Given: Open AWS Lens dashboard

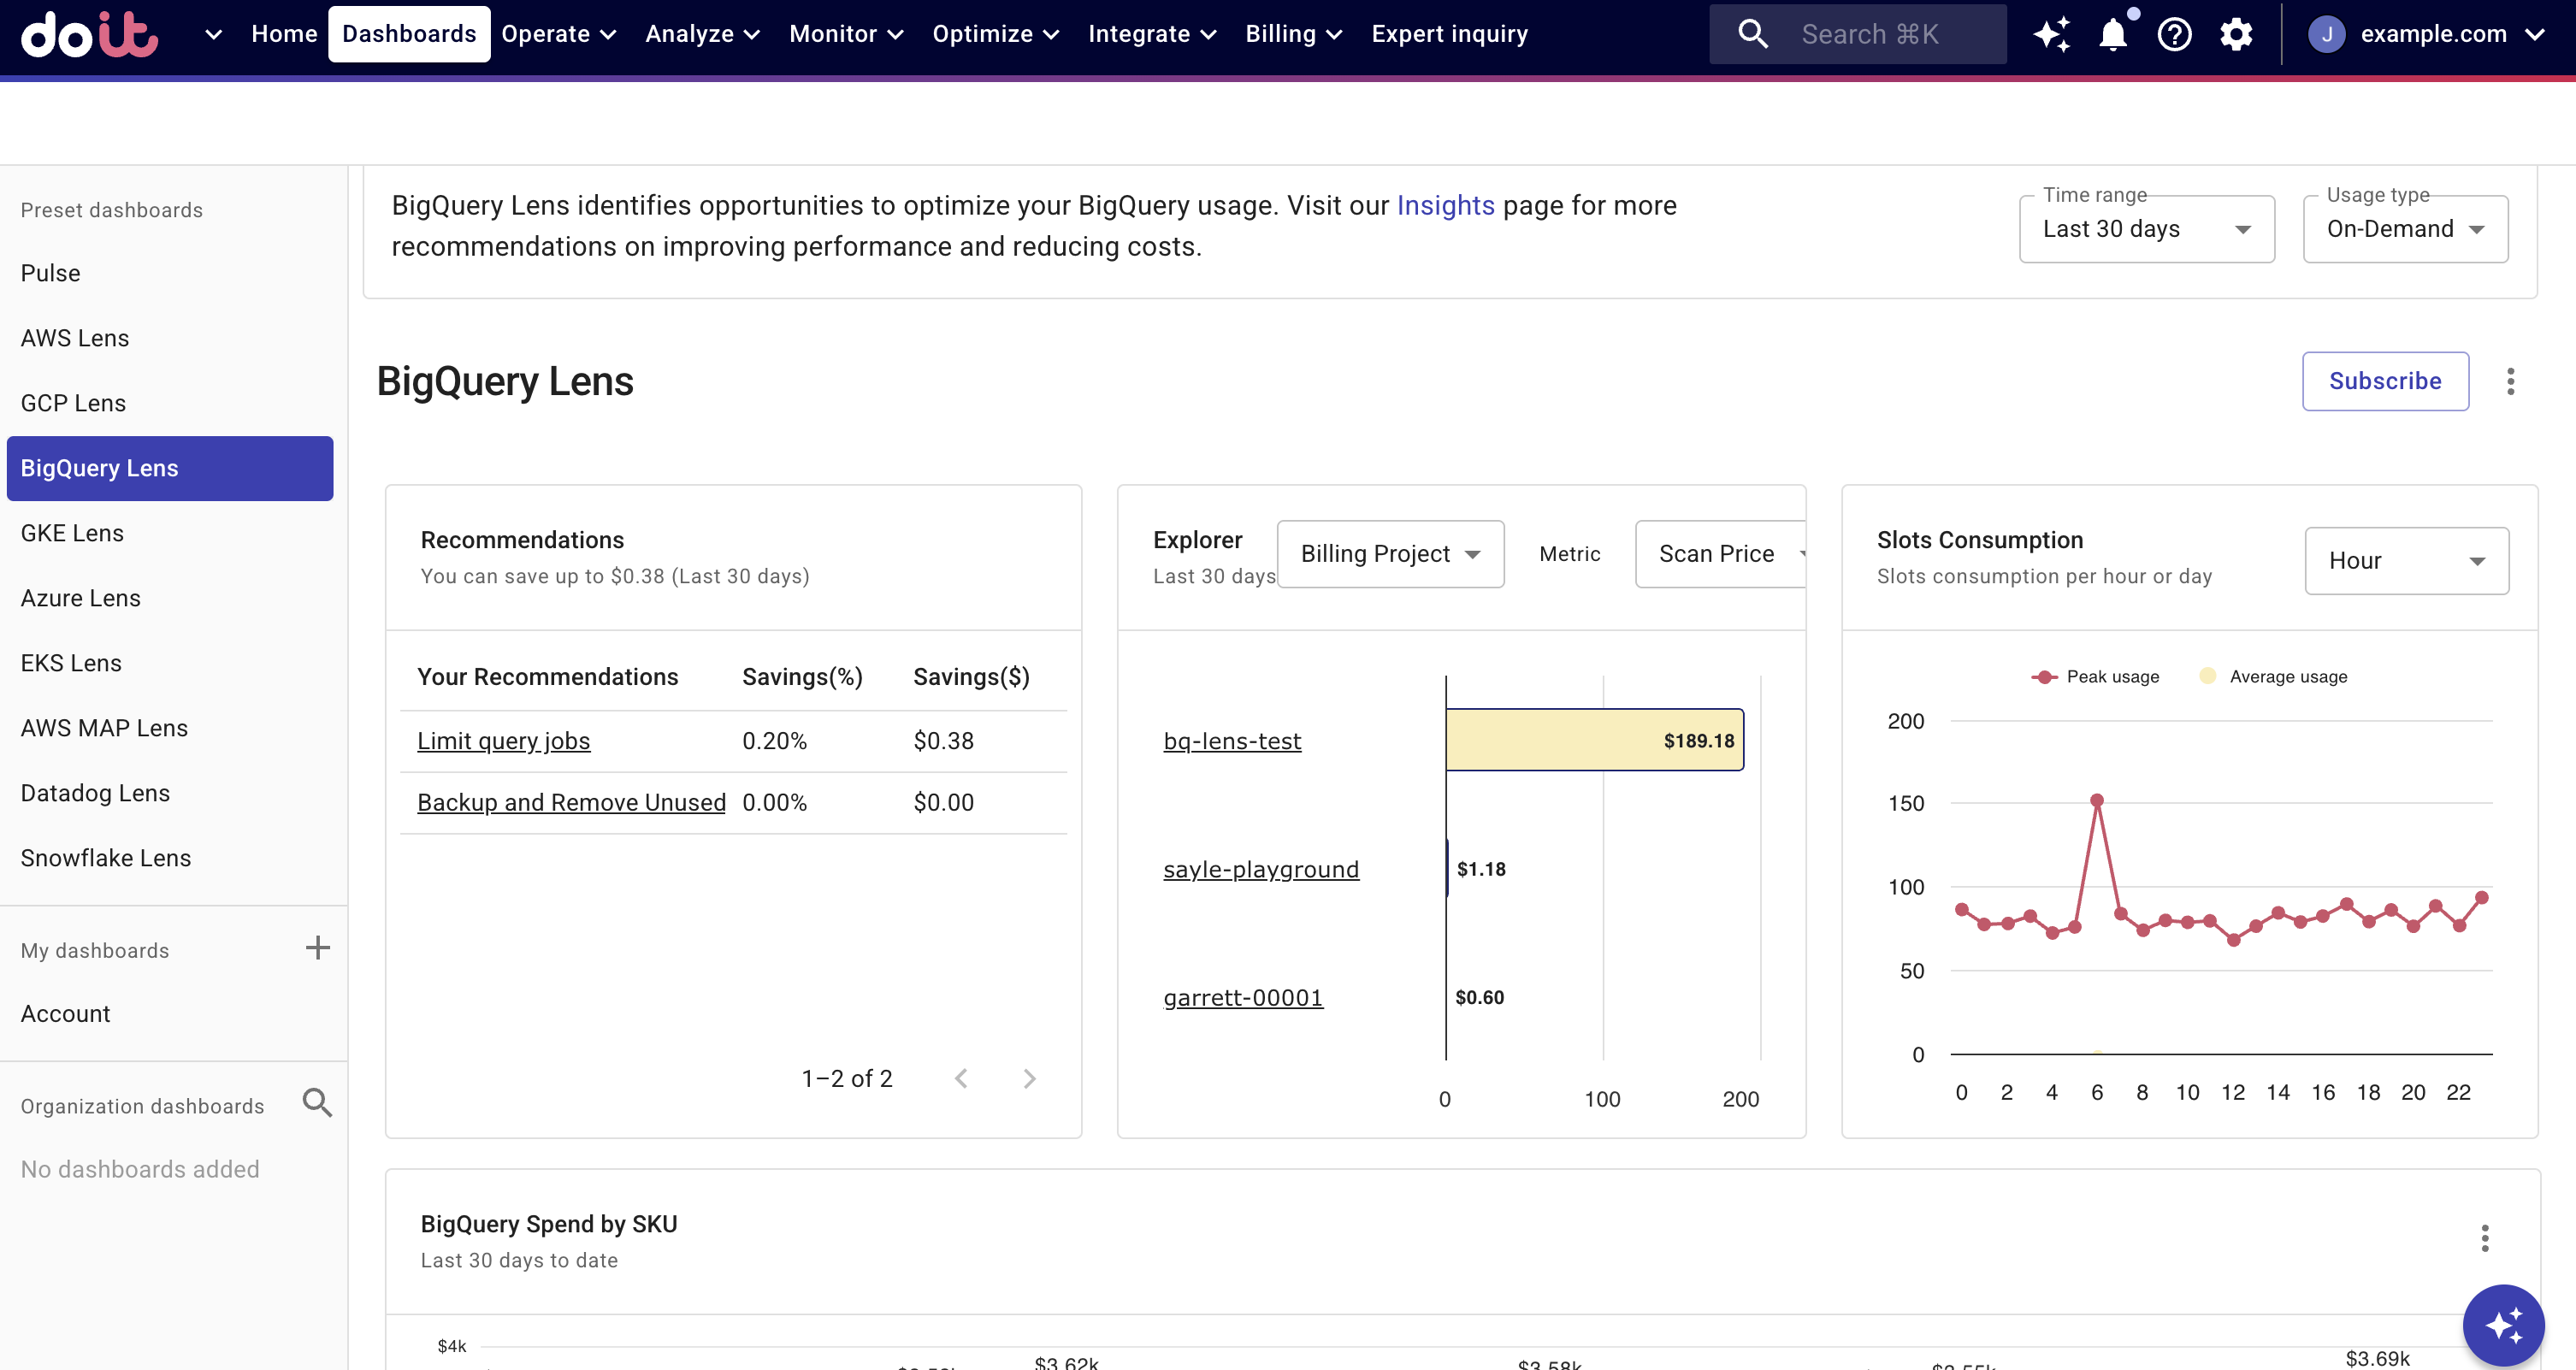Looking at the screenshot, I should point(170,338).
